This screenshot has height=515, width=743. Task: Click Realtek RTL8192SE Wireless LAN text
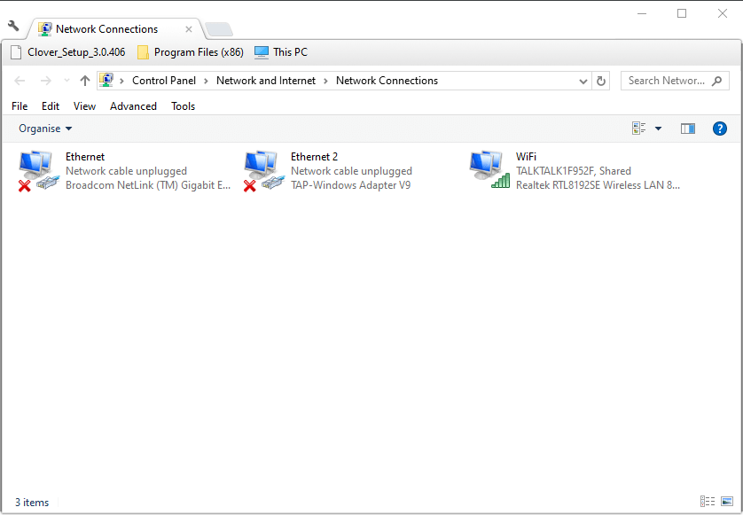[x=598, y=185]
